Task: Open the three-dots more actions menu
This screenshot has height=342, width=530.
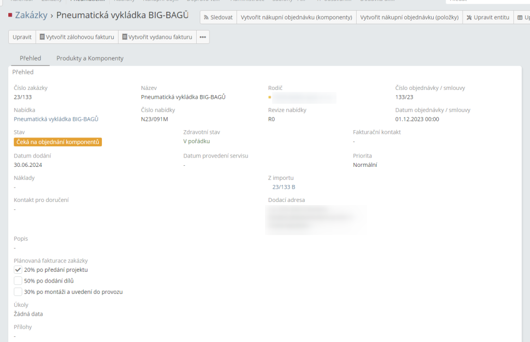Action: click(x=203, y=37)
